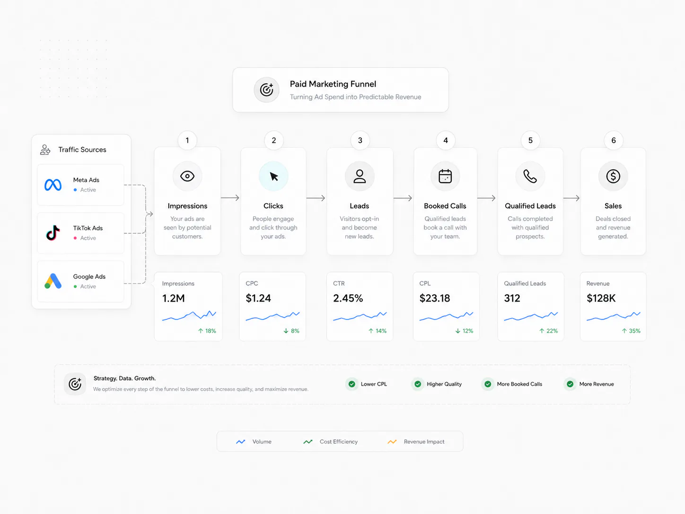Image resolution: width=685 pixels, height=514 pixels.
Task: Click the Traffic Sources heading
Action: [82, 150]
